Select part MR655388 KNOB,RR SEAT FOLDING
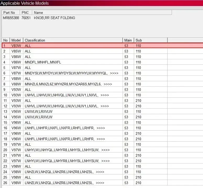 click(x=39, y=18)
